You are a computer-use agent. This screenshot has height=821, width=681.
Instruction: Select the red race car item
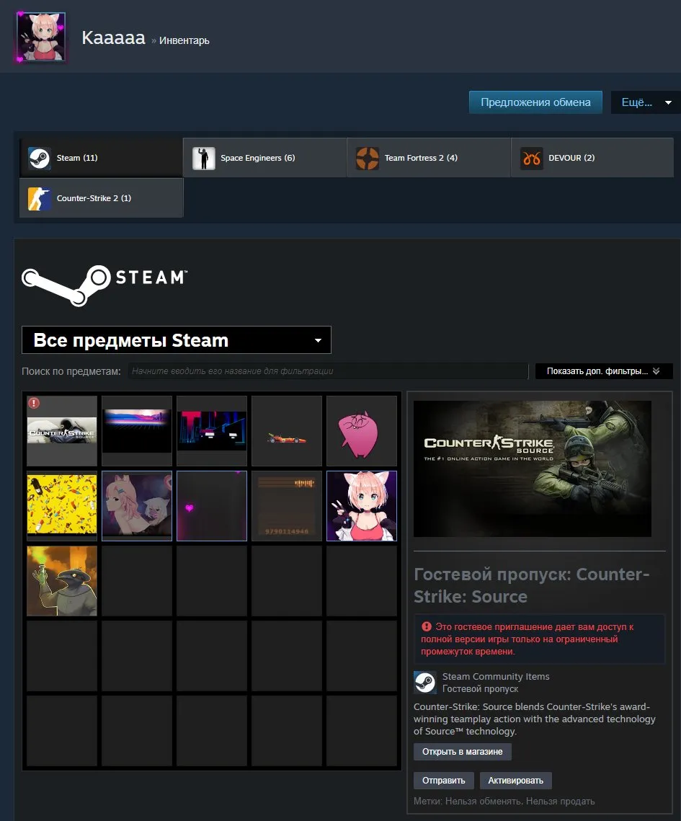(x=286, y=431)
